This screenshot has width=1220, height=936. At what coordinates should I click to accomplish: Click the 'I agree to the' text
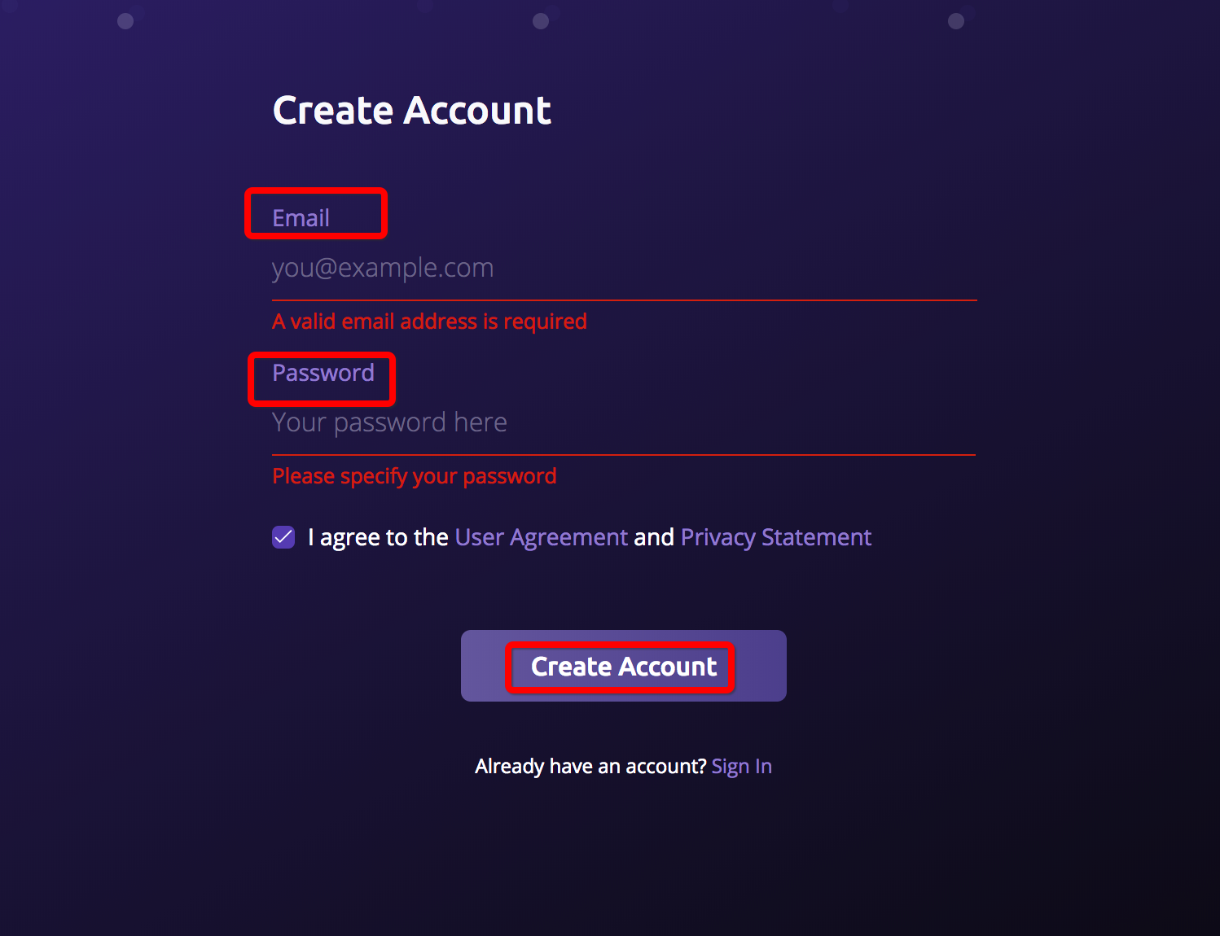pos(378,537)
